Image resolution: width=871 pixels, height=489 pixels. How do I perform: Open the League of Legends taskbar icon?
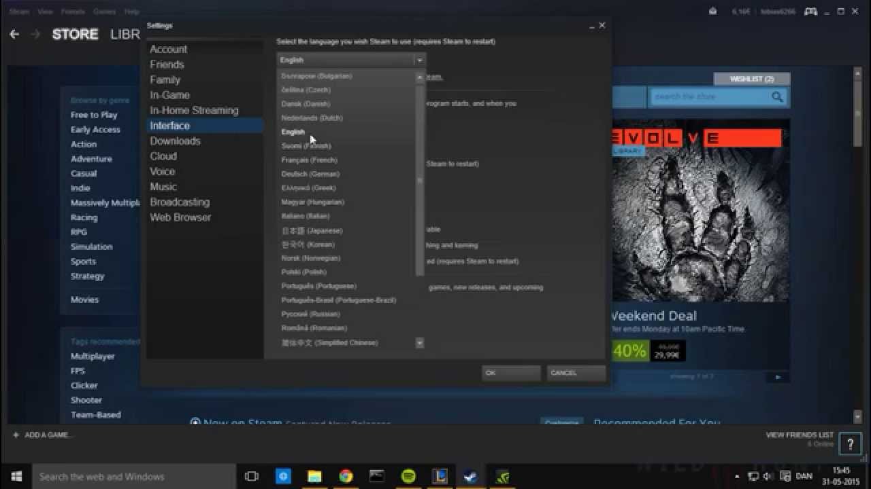tap(440, 476)
